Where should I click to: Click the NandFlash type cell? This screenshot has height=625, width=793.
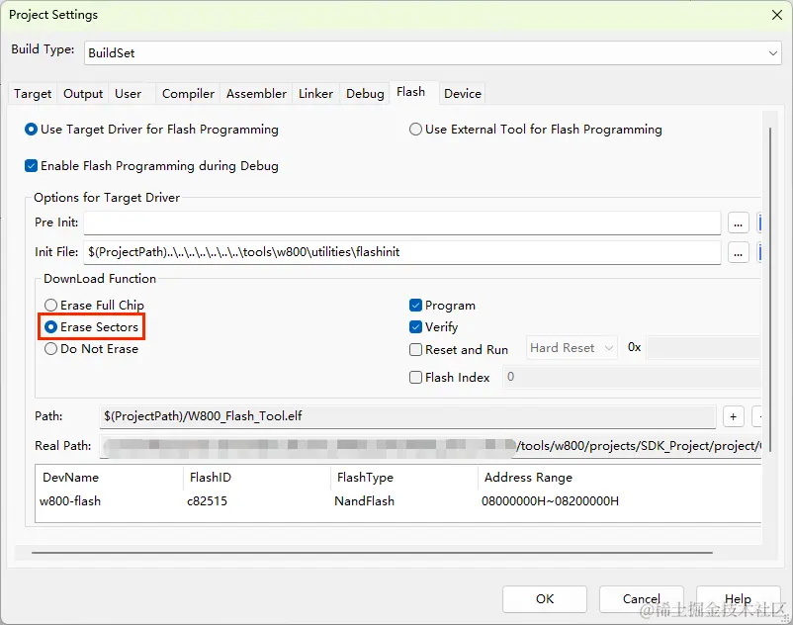[x=364, y=501]
